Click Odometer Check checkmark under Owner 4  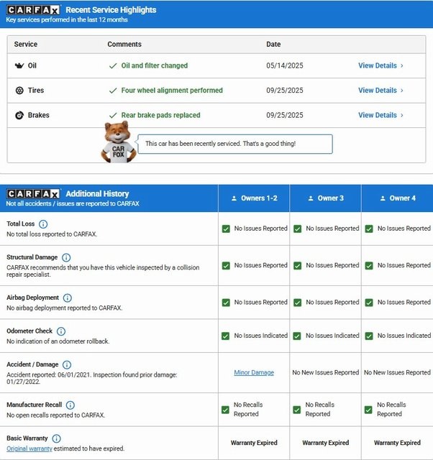tap(369, 336)
